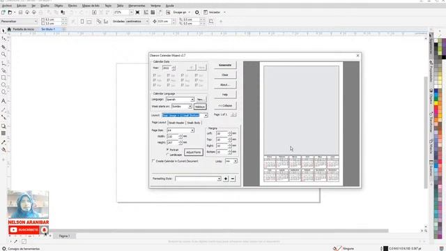The width and height of the screenshot is (446, 251).
Task: Select the Artistic Media tool
Action: (3, 70)
